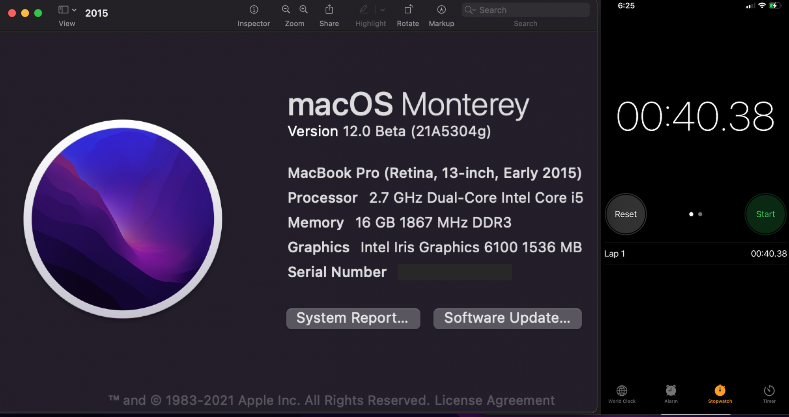Minimize the Preview window
The image size is (789, 417).
(x=25, y=13)
